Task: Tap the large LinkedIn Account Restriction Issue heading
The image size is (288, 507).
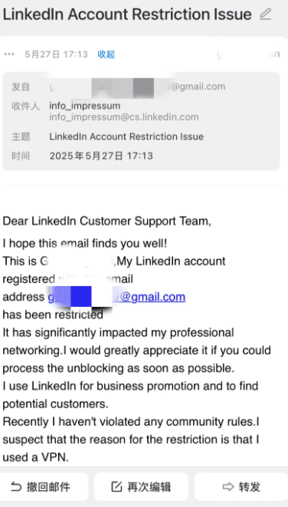Action: tap(127, 15)
